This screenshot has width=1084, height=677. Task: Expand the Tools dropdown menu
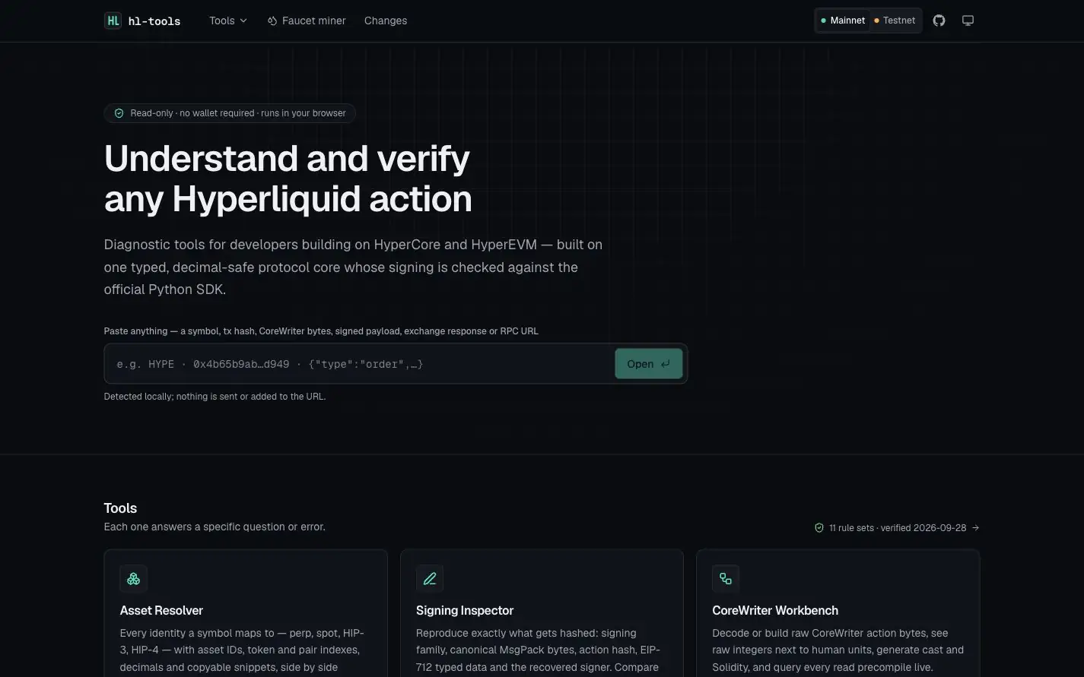coord(228,21)
